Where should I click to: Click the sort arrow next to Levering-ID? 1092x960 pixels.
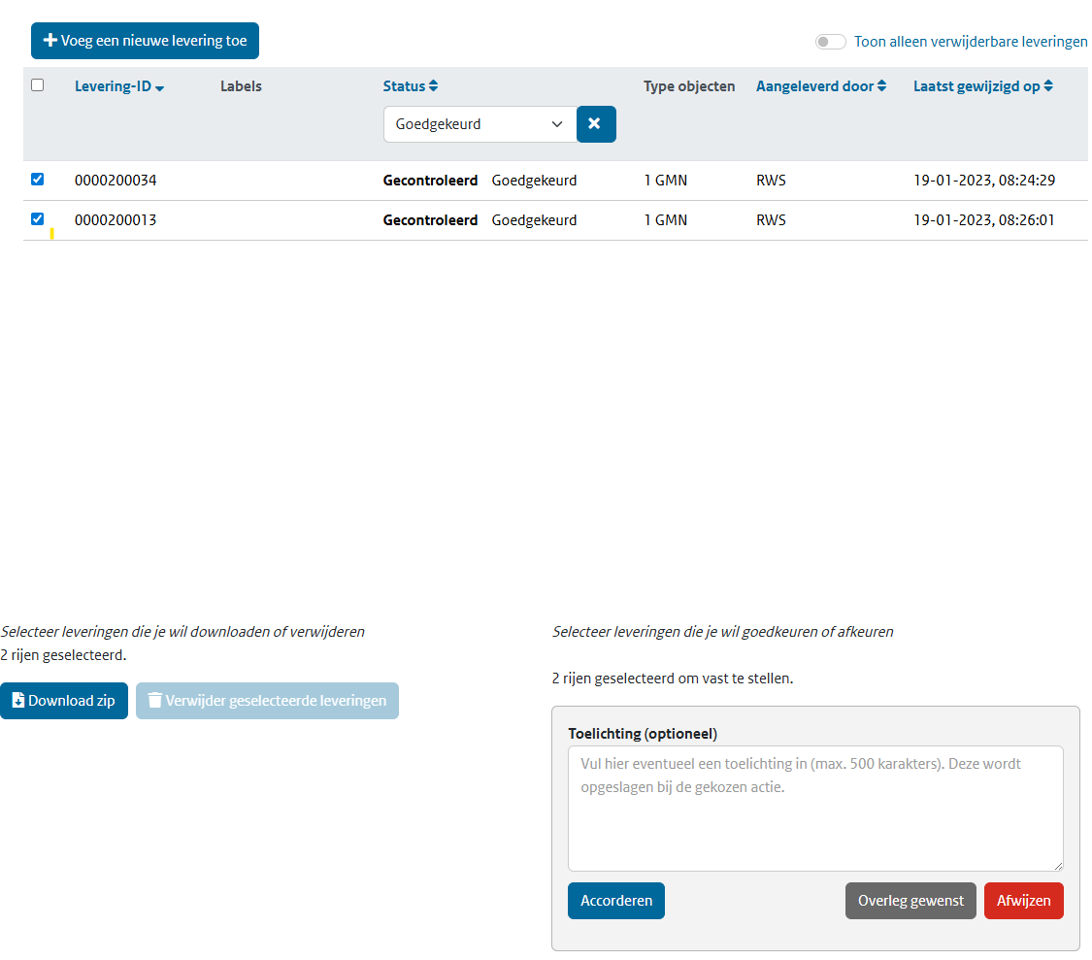160,87
